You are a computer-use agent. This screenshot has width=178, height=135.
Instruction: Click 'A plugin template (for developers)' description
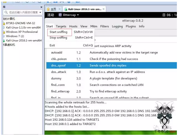coord(113,78)
